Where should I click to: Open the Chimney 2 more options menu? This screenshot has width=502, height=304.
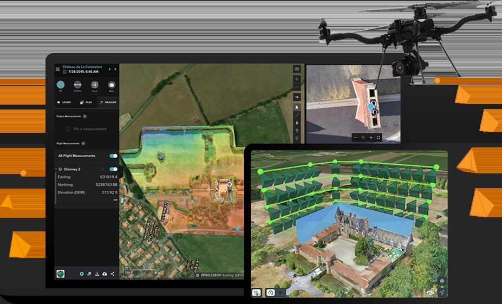(115, 200)
